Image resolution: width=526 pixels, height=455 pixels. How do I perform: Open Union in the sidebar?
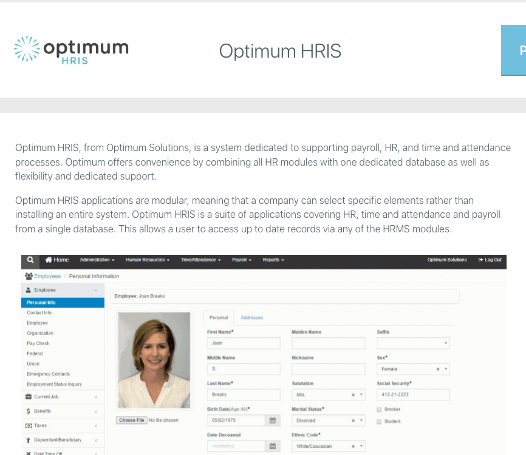[33, 364]
